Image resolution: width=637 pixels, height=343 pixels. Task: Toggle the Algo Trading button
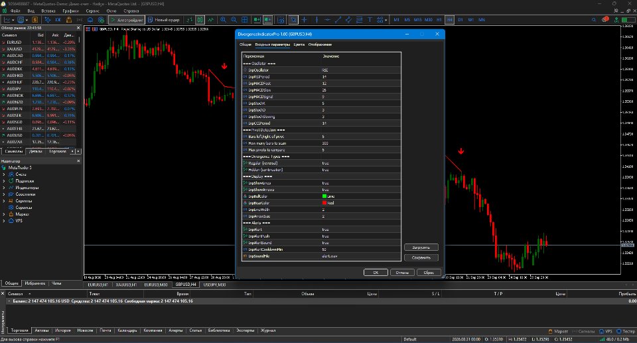tap(126, 19)
